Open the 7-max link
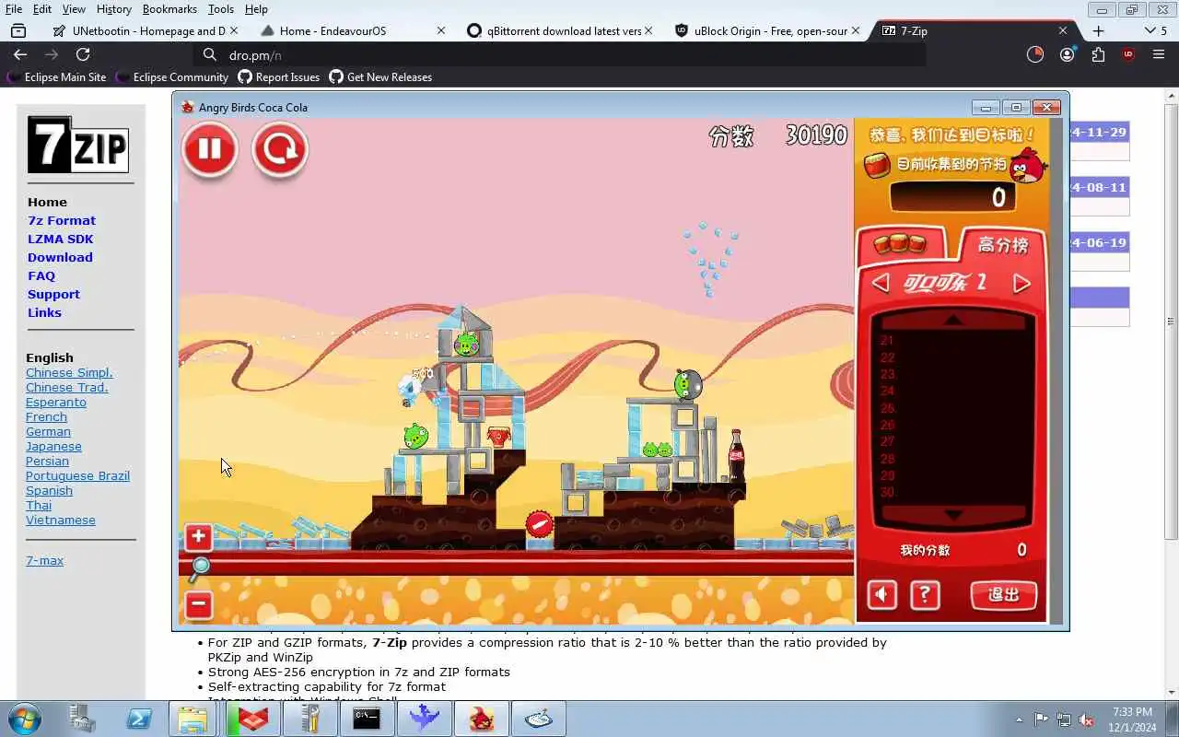Screen dimensions: 1179x737 click(x=44, y=560)
